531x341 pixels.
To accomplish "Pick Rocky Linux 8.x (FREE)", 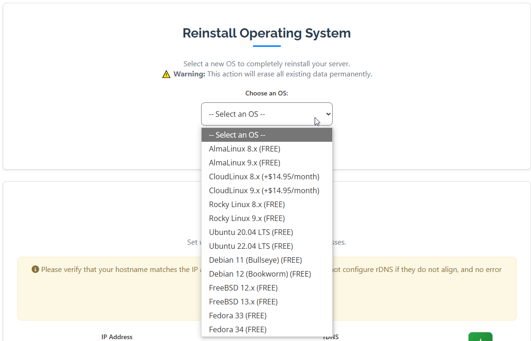I will 267,204.
